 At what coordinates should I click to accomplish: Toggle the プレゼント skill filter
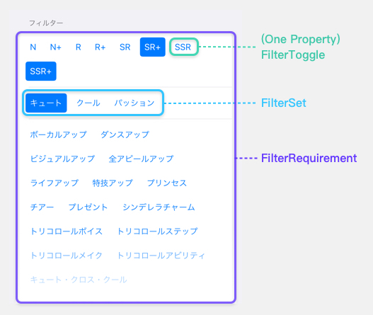coord(88,207)
